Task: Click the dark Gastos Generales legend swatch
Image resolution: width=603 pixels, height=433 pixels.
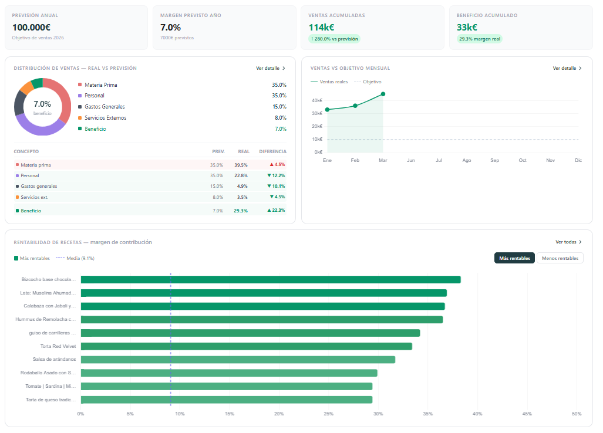Action: (80, 106)
